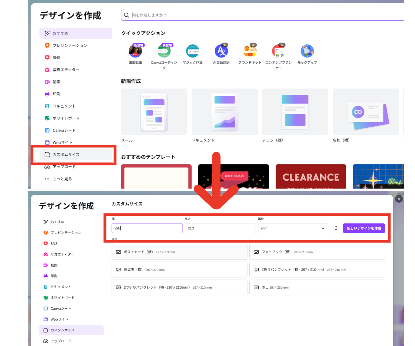This screenshot has width=415, height=346.
Task: Click the モックアップ quick action icon
Action: tap(307, 51)
